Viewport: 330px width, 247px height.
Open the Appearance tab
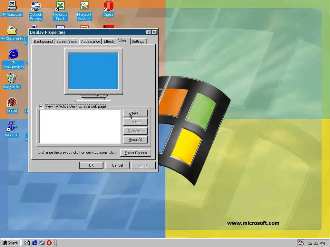(x=91, y=41)
